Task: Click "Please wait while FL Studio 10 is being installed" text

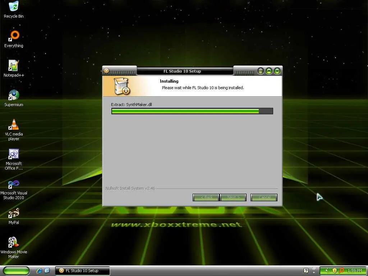Action: click(x=203, y=88)
